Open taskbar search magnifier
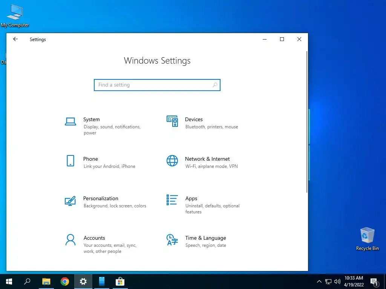The width and height of the screenshot is (386, 289). [x=27, y=281]
